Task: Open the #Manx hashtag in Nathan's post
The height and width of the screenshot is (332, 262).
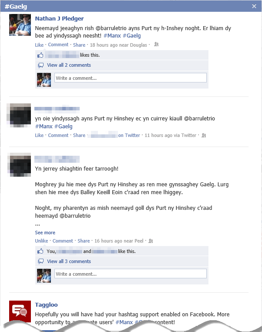Action: point(112,36)
